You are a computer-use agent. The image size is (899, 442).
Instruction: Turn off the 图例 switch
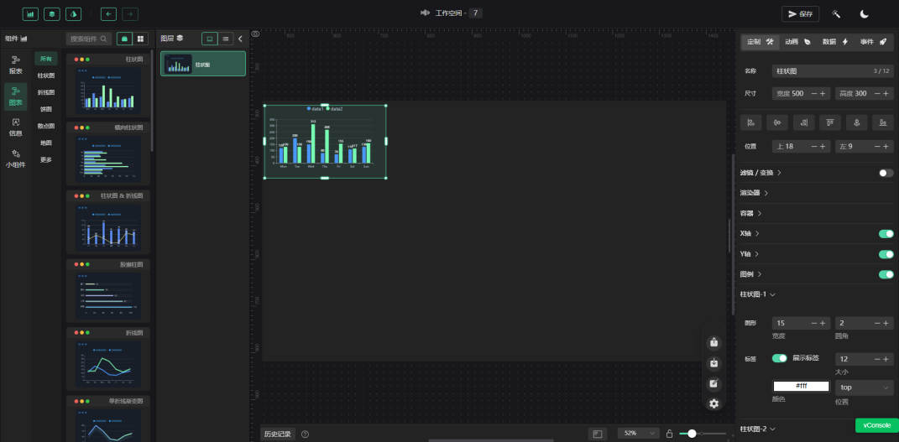click(886, 274)
